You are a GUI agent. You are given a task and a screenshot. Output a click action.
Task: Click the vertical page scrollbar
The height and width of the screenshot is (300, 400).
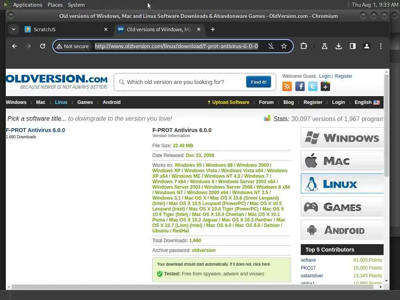pos(386,125)
